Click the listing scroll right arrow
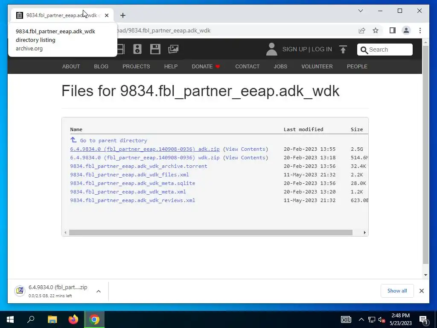437x328 pixels. click(x=364, y=233)
